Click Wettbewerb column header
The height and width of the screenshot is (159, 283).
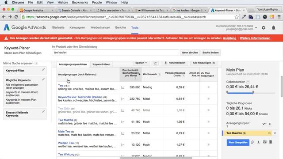(150, 74)
